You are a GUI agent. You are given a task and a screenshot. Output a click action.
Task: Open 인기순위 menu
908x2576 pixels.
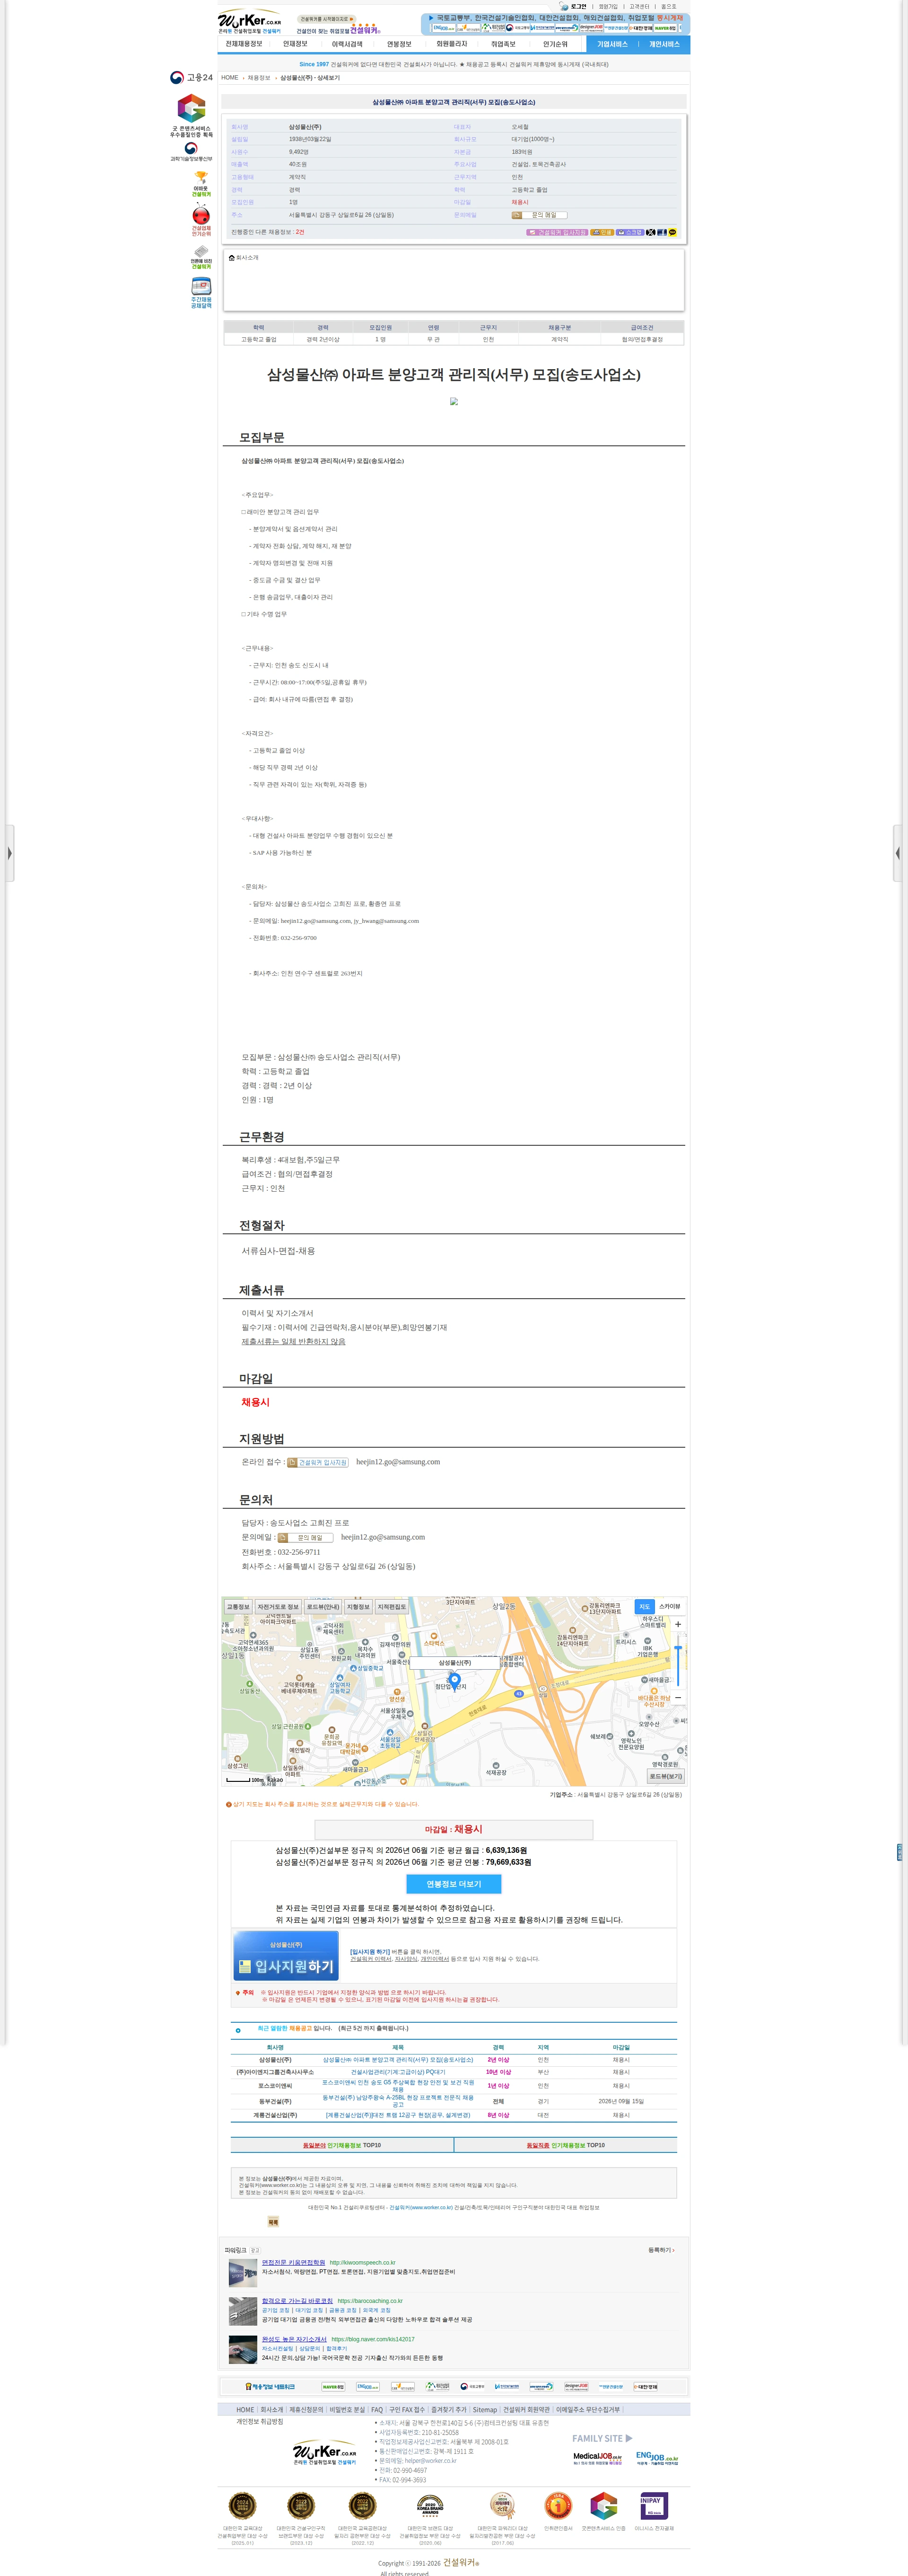(555, 44)
